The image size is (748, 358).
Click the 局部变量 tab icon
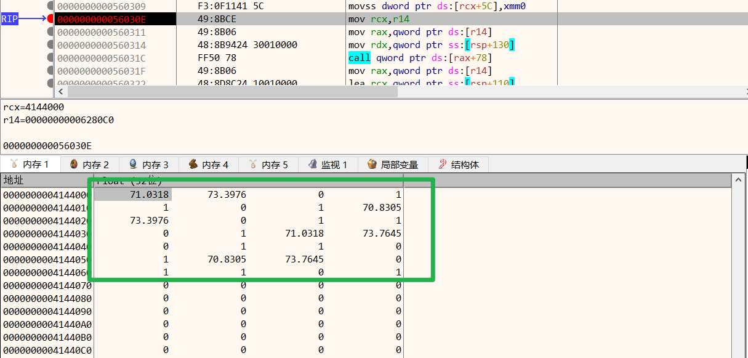(372, 165)
